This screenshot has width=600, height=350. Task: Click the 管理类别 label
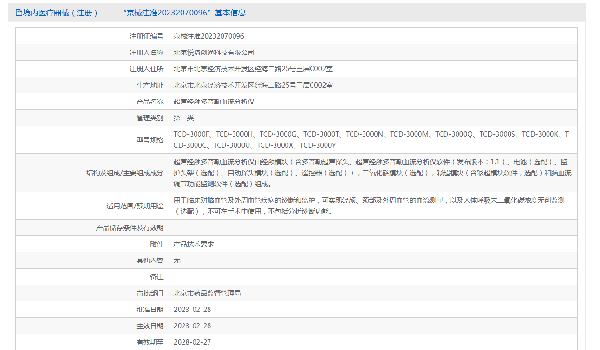(150, 118)
